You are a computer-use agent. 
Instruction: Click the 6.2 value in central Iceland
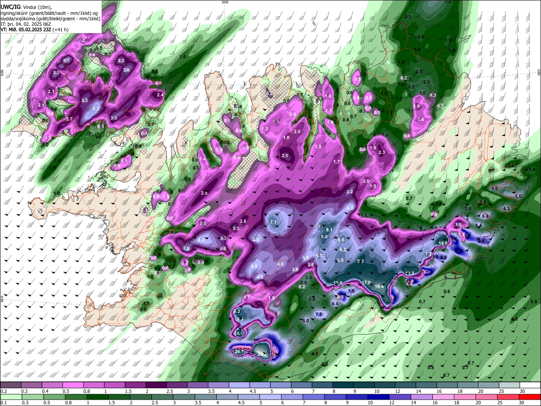tap(343, 250)
